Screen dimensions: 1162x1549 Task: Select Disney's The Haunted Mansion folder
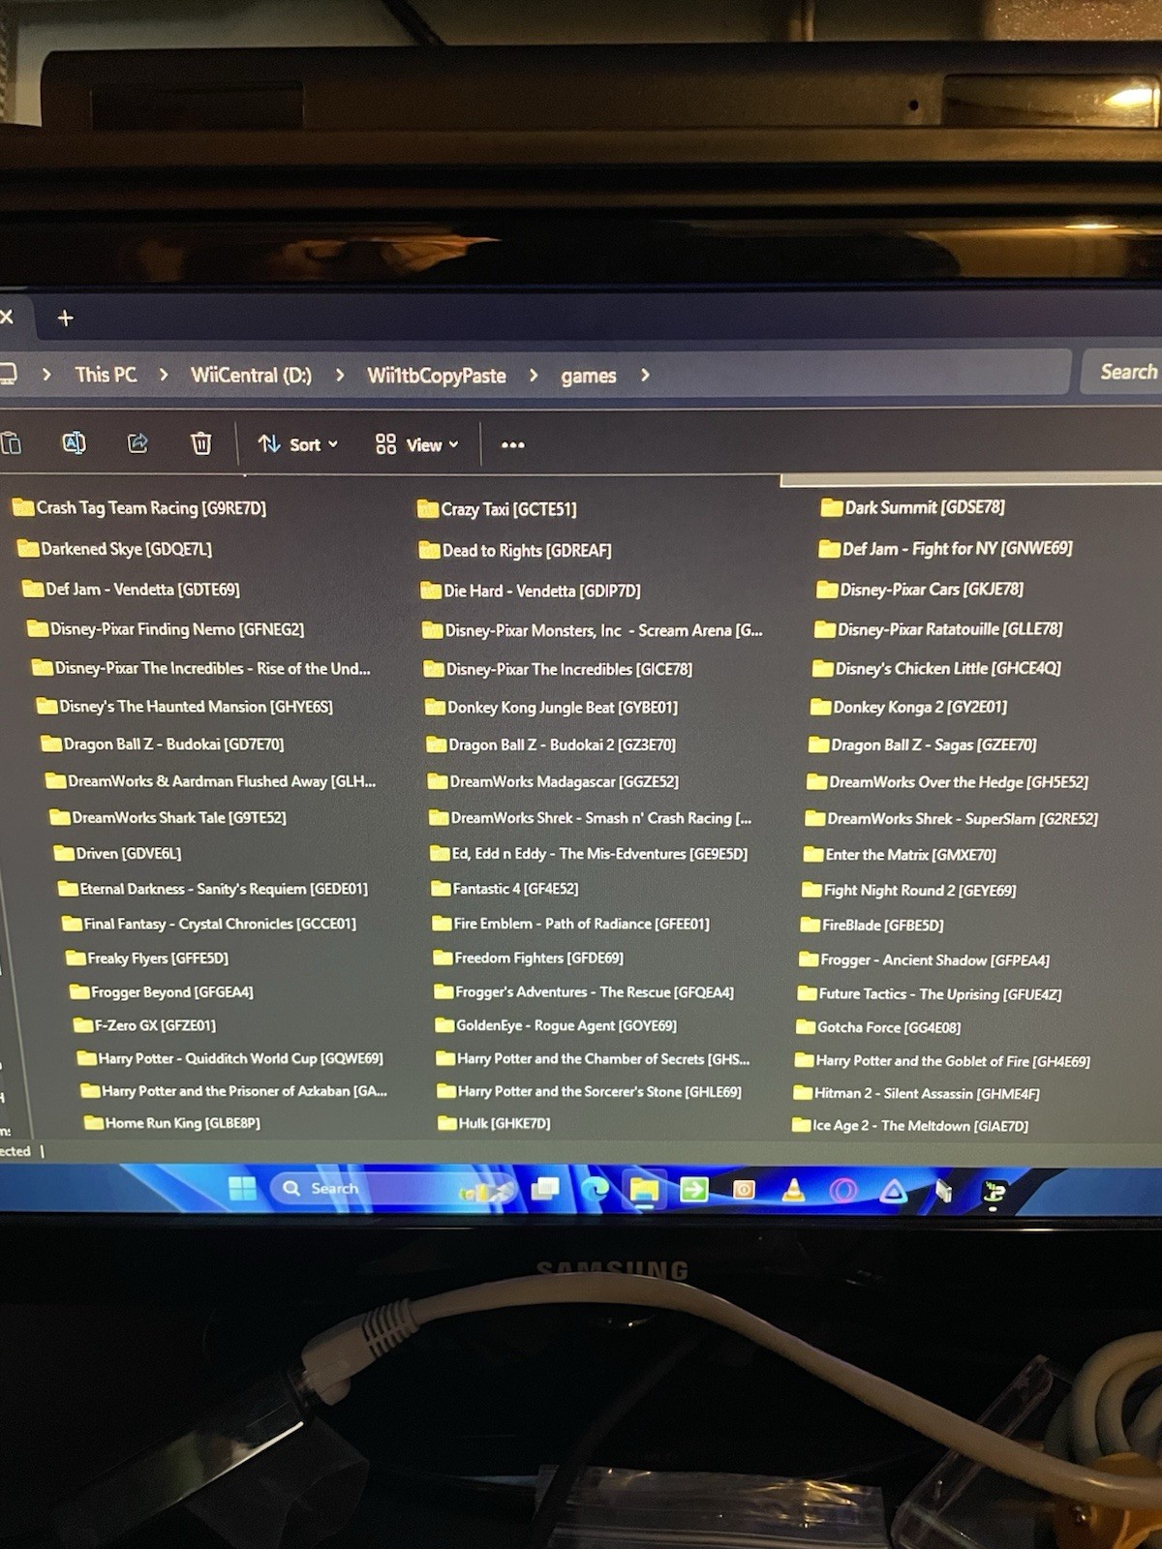pyautogui.click(x=185, y=707)
